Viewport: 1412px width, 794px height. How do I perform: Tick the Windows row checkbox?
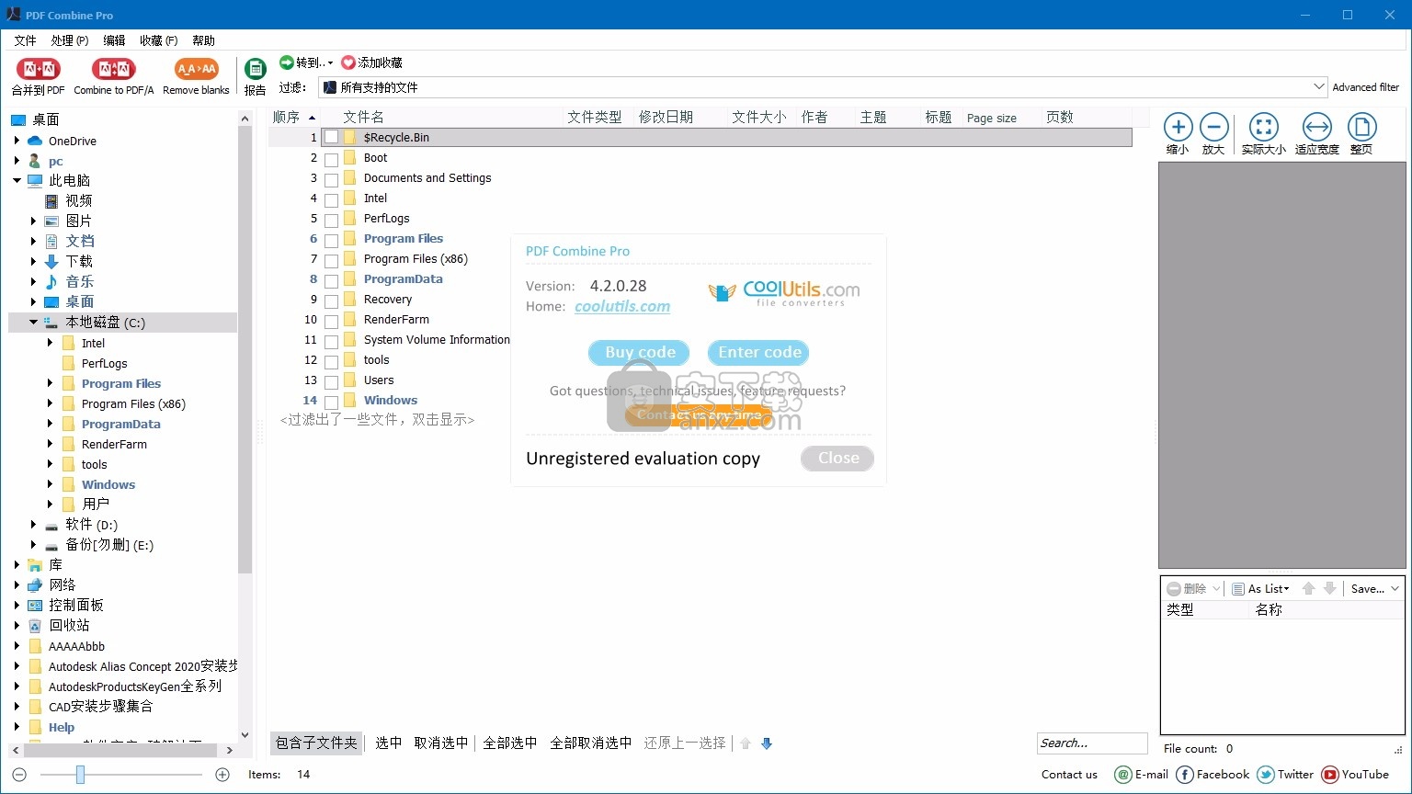click(x=331, y=403)
